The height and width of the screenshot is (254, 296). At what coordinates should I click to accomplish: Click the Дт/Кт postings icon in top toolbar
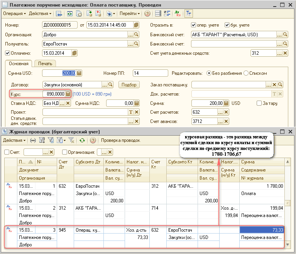[x=178, y=13]
